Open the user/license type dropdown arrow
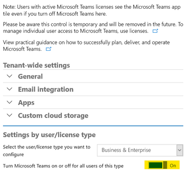Screen dimensions: 195x184 [180, 150]
